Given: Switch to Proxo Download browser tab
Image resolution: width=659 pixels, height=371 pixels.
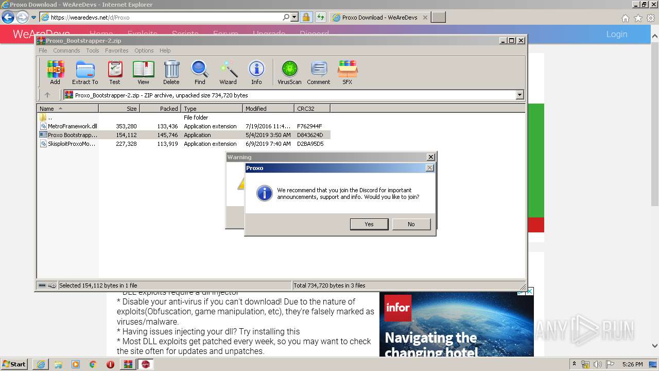Looking at the screenshot, I should tap(380, 18).
